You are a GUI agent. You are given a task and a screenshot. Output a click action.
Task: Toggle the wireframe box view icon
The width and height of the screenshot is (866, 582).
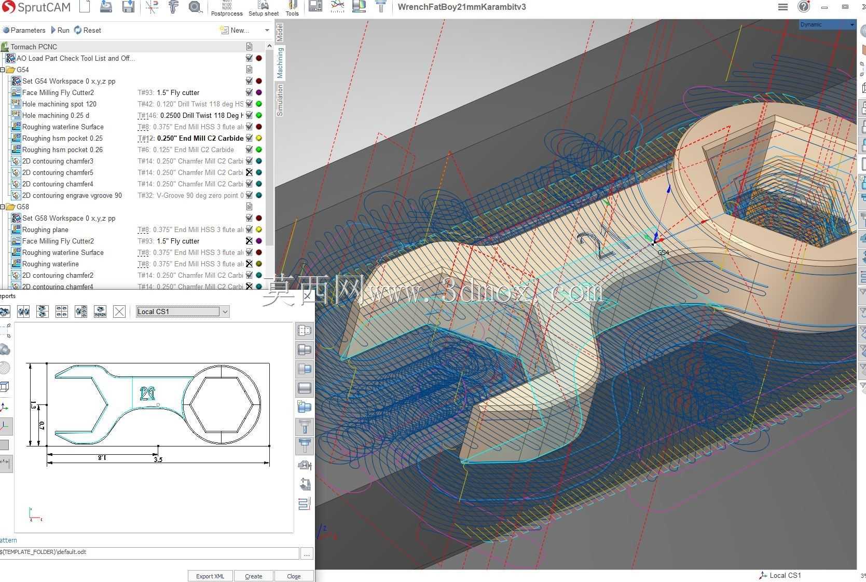click(5, 387)
